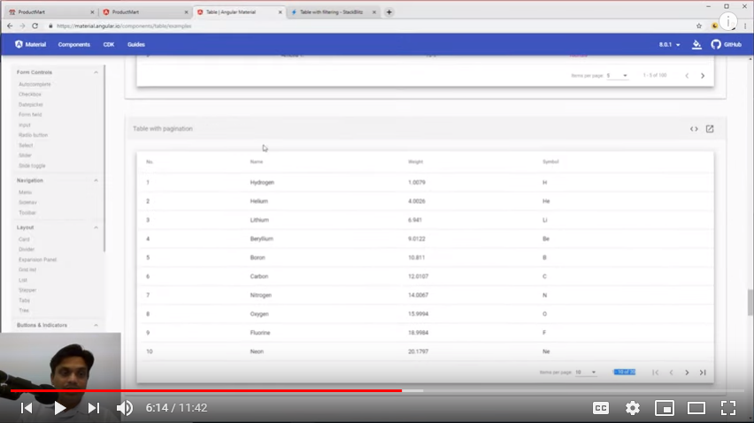Open the 8.0.1 version dropdown
This screenshot has height=423, width=754.
[x=669, y=44]
